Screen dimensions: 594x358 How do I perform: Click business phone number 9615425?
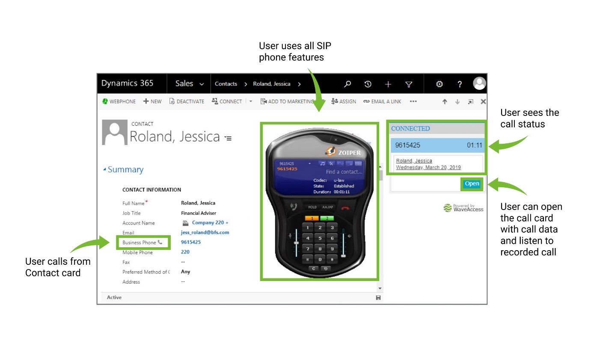pyautogui.click(x=191, y=242)
